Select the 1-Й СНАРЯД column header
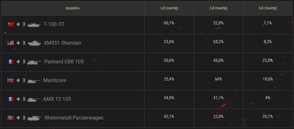Viewport: 294px width, 129px height. pyautogui.click(x=169, y=9)
